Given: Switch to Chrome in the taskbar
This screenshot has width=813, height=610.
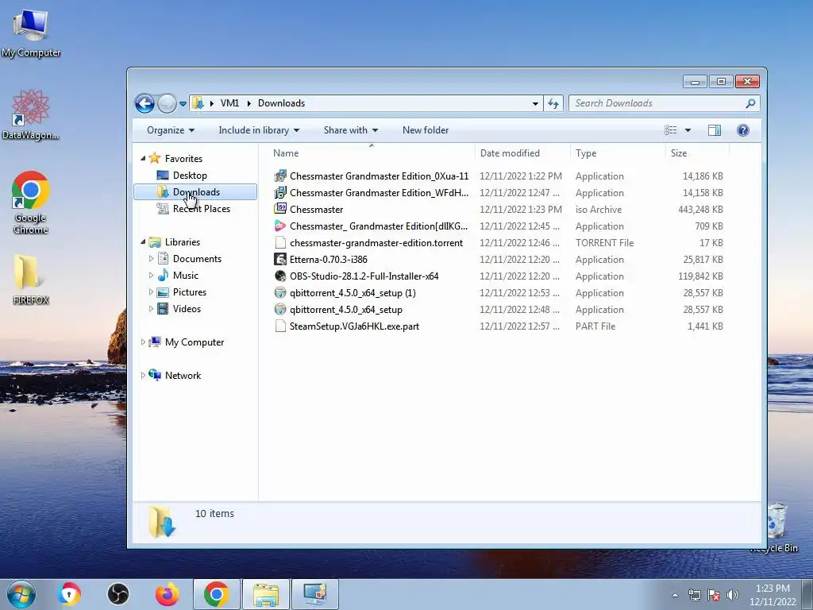Looking at the screenshot, I should [216, 594].
